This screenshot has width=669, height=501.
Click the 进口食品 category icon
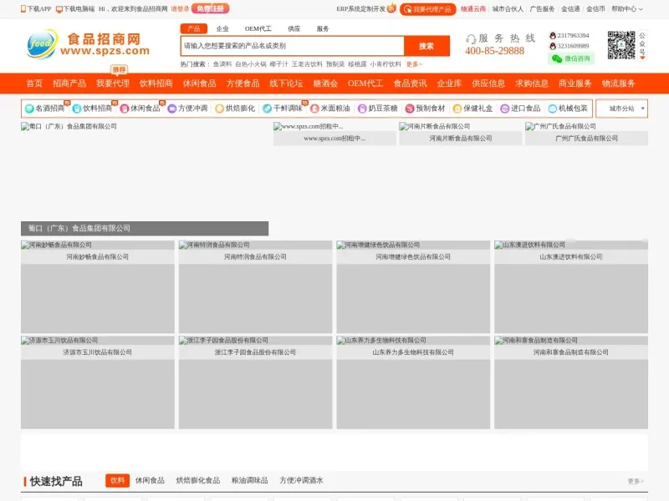[x=505, y=109]
